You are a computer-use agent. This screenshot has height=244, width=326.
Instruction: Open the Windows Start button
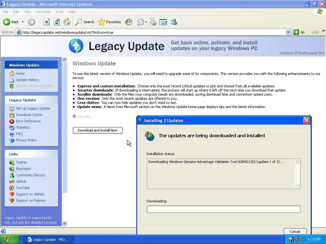coord(10,240)
